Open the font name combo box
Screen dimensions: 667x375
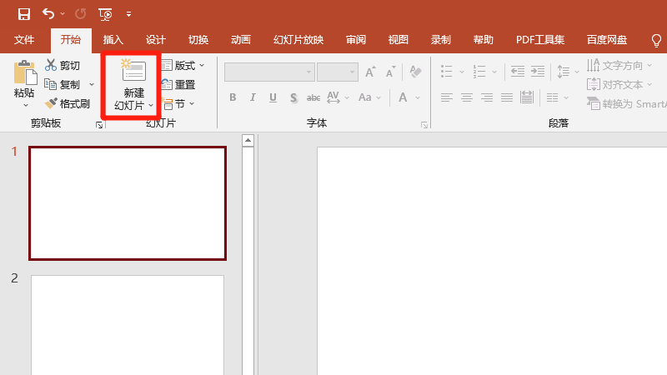pos(268,72)
